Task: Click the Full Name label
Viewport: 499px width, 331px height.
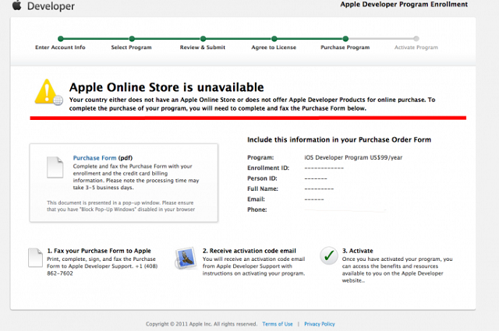Action: pos(263,189)
